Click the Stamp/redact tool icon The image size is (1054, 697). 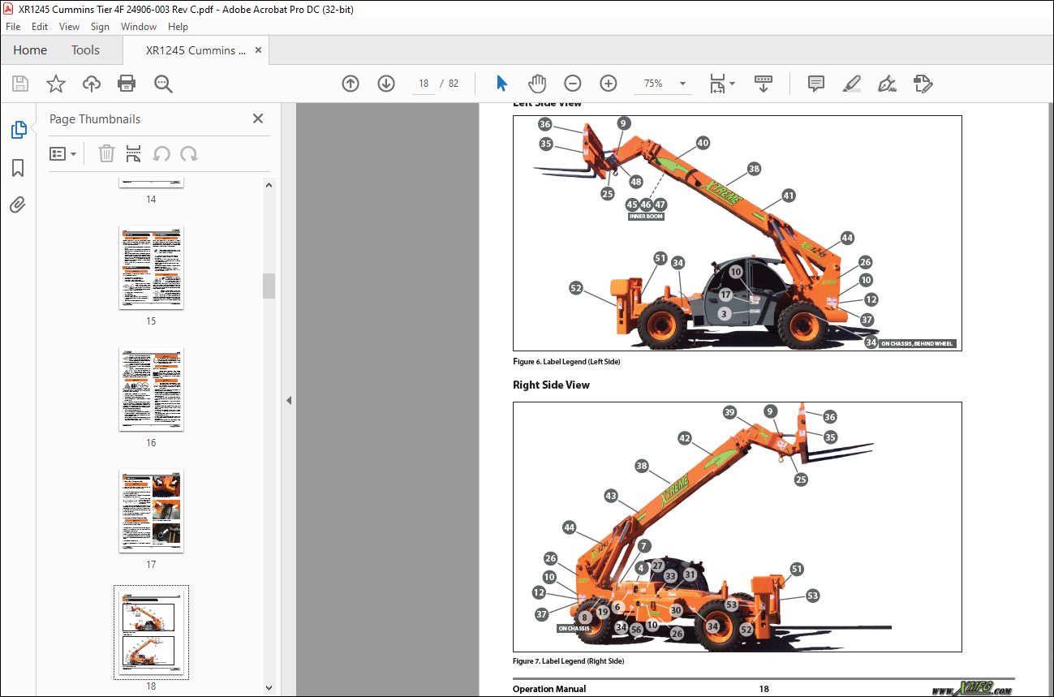point(923,84)
